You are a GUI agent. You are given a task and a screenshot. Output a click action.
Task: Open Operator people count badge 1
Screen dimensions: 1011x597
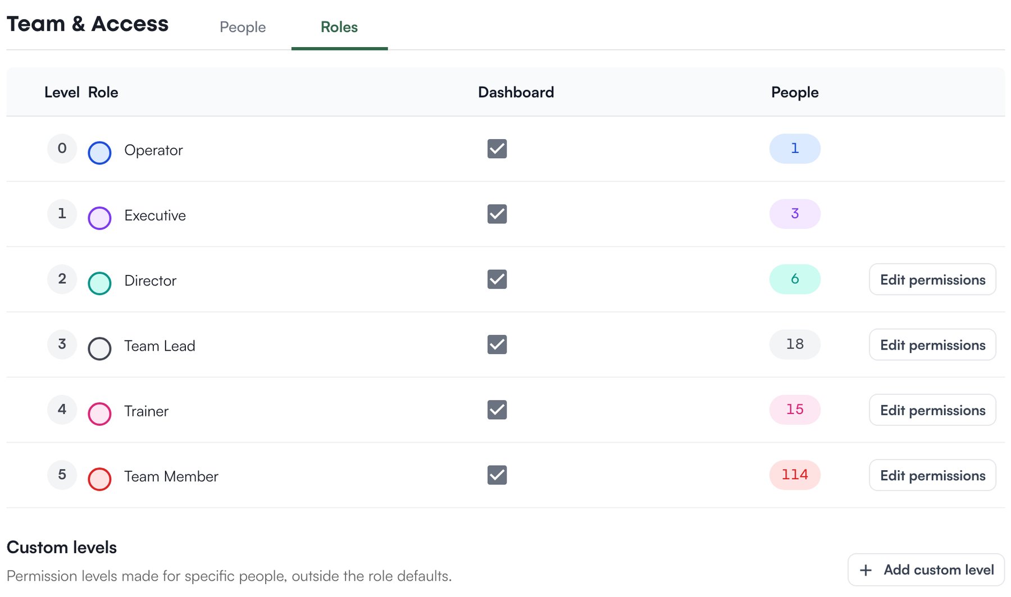click(795, 149)
